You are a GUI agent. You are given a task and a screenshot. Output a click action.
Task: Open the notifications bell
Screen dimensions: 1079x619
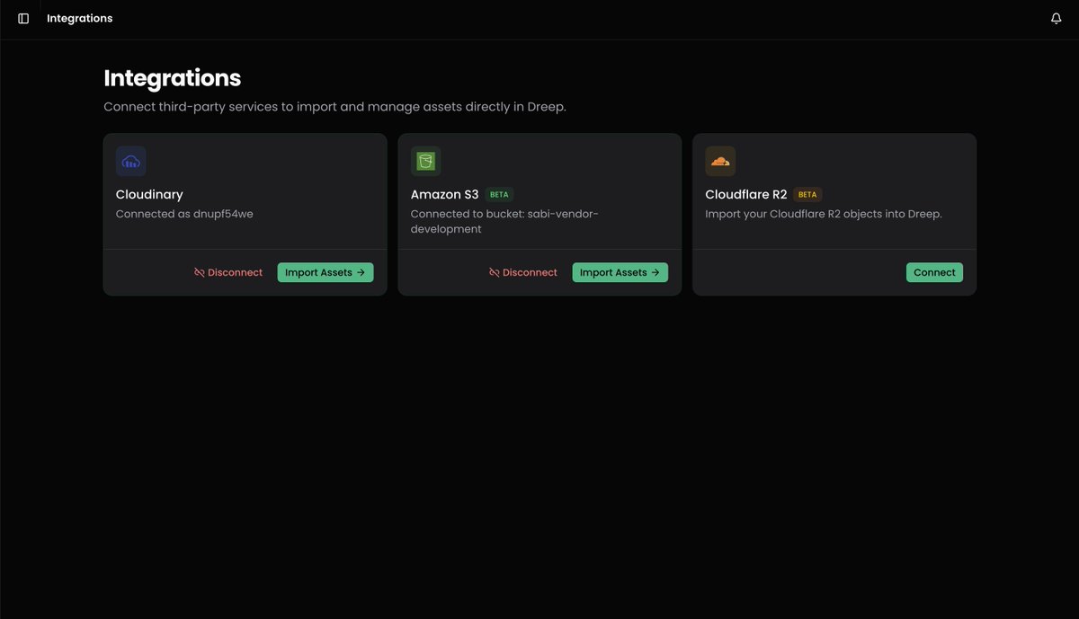[1057, 18]
